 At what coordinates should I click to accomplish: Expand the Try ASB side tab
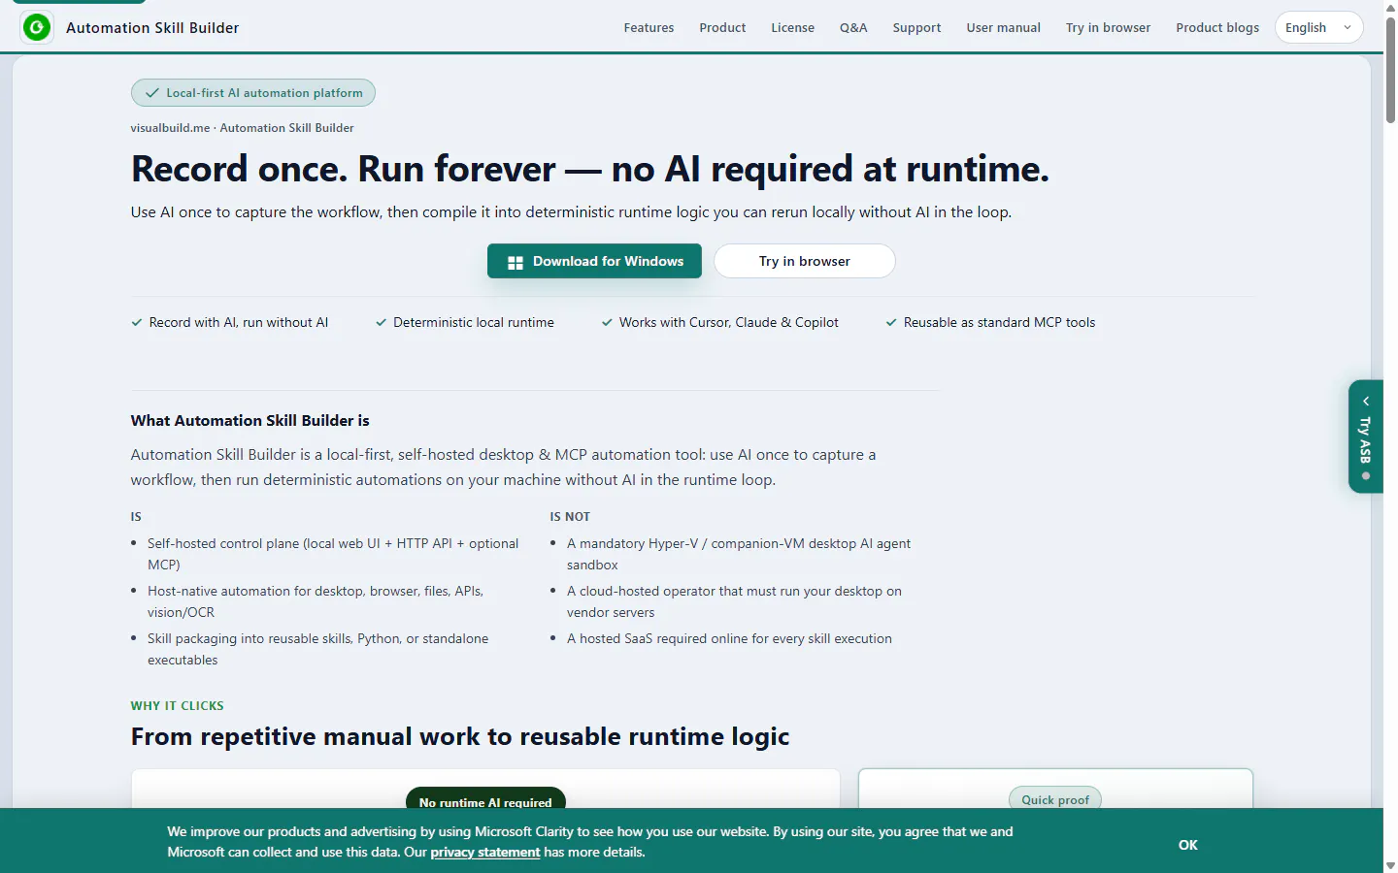1366,436
